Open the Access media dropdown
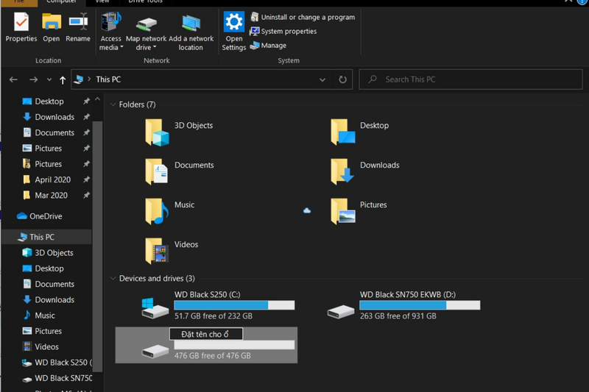This screenshot has width=589, height=392. click(111, 32)
